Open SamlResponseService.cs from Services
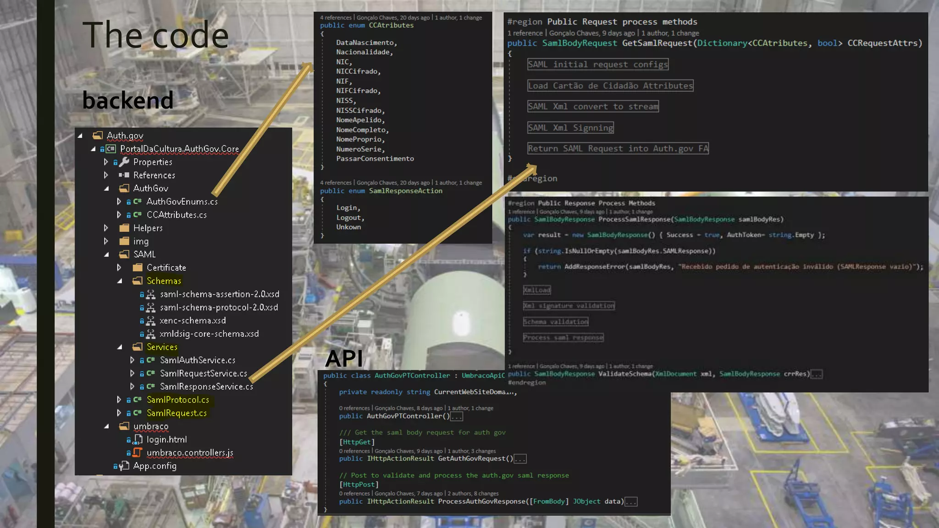The width and height of the screenshot is (939, 528). [x=206, y=387]
